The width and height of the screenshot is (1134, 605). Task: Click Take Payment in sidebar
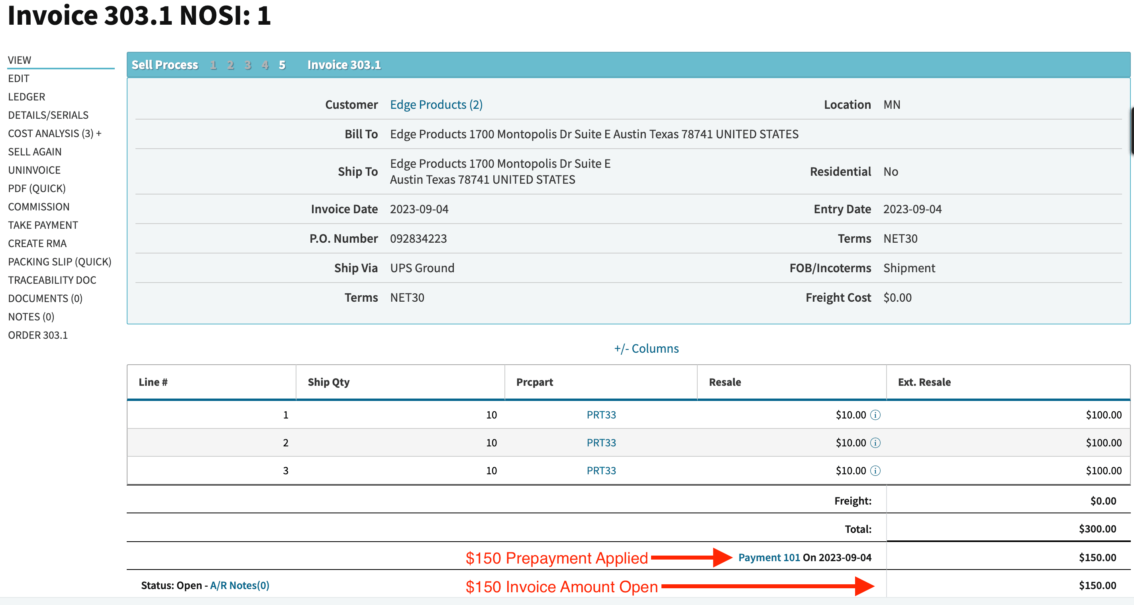point(43,225)
